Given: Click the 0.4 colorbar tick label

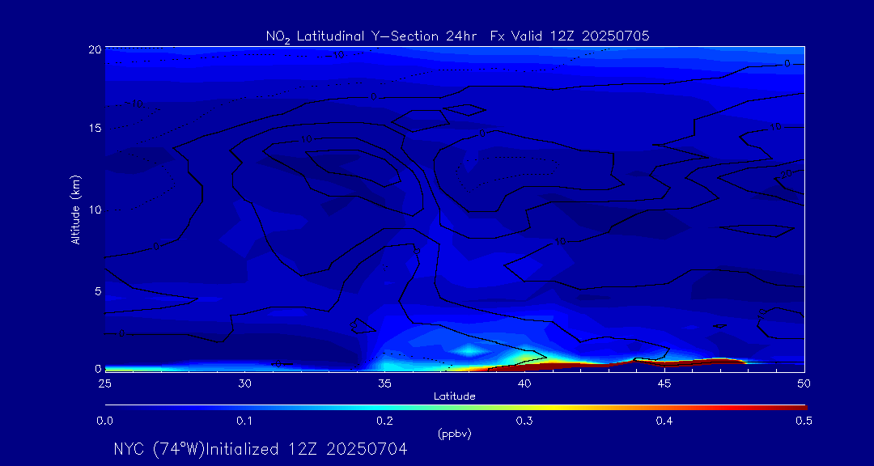Looking at the screenshot, I should 664,421.
